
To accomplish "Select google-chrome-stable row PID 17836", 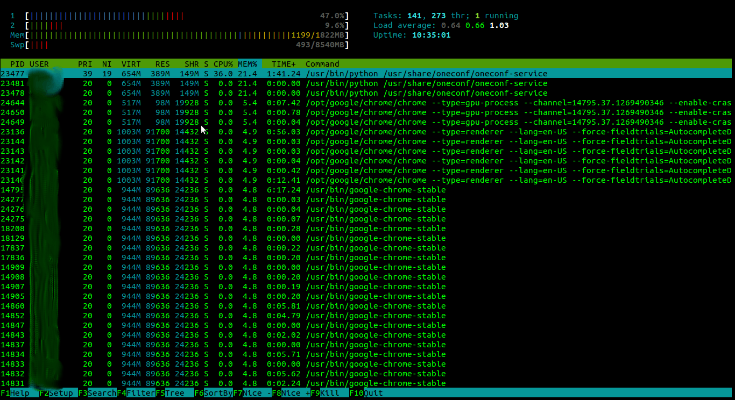I will (366, 258).
